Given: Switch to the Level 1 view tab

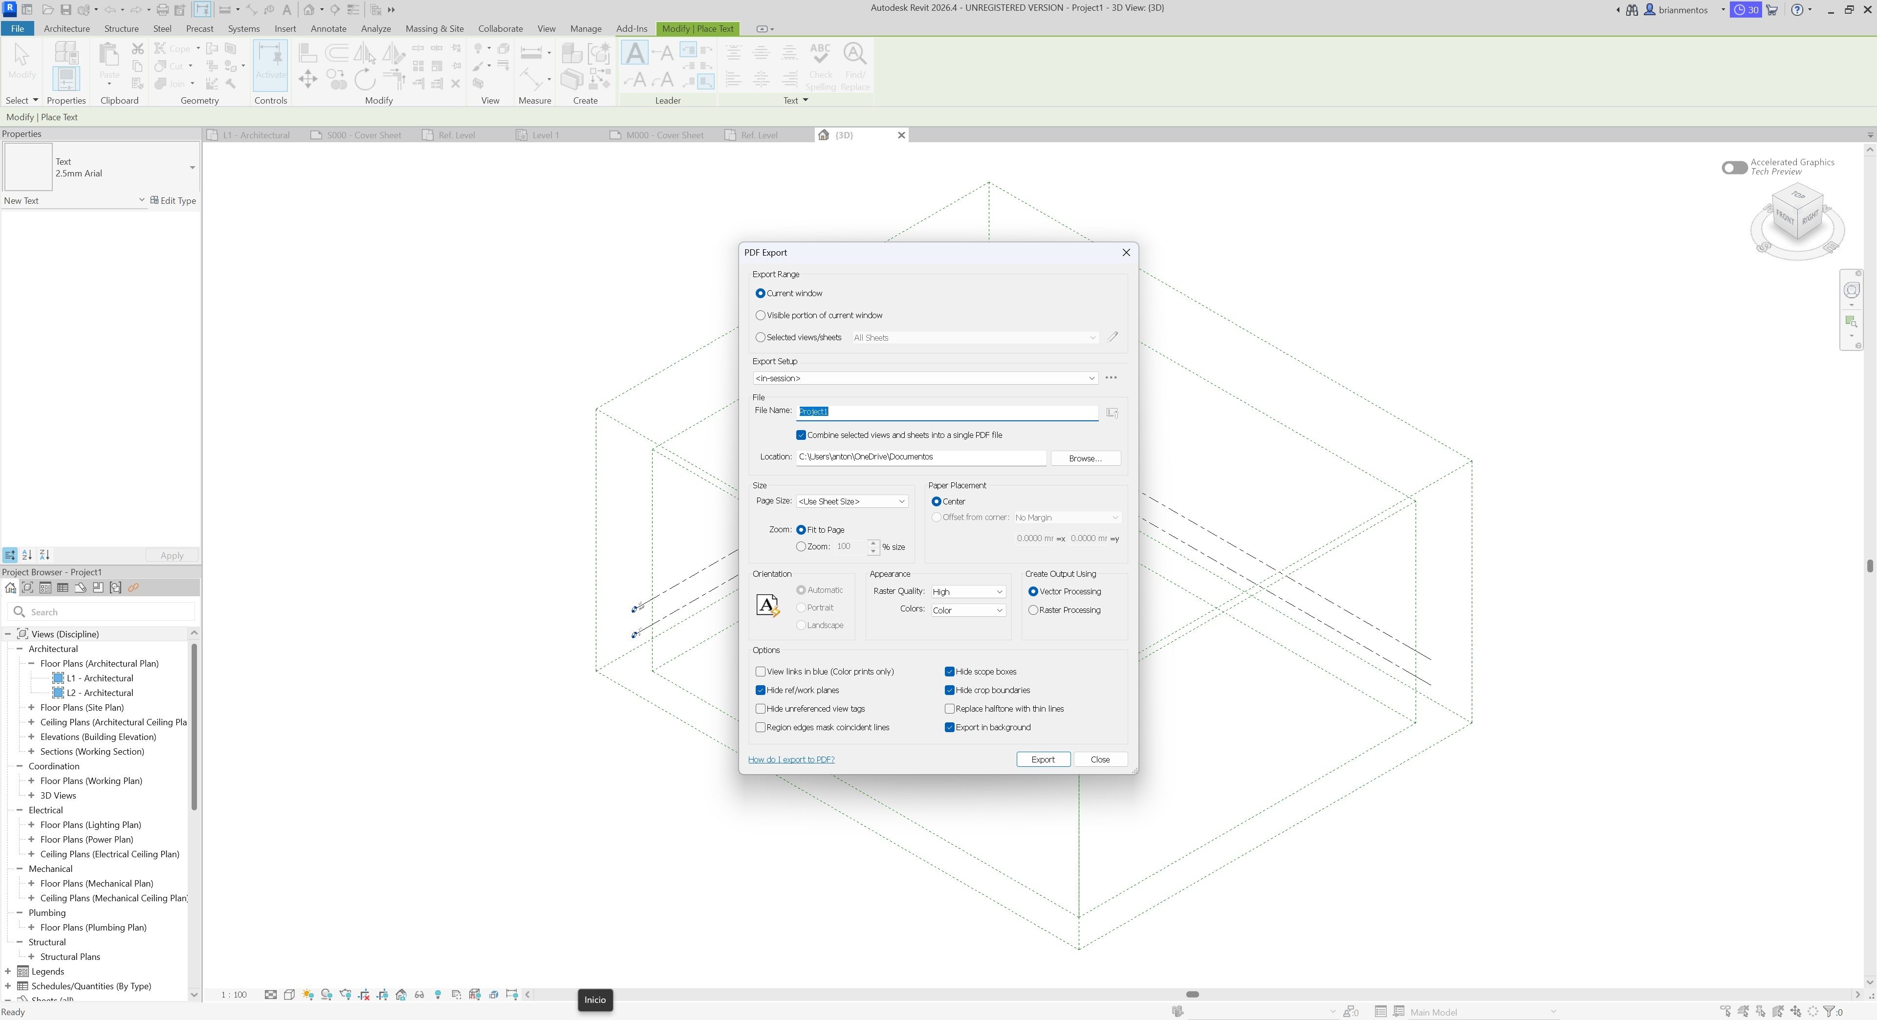Looking at the screenshot, I should [x=545, y=135].
